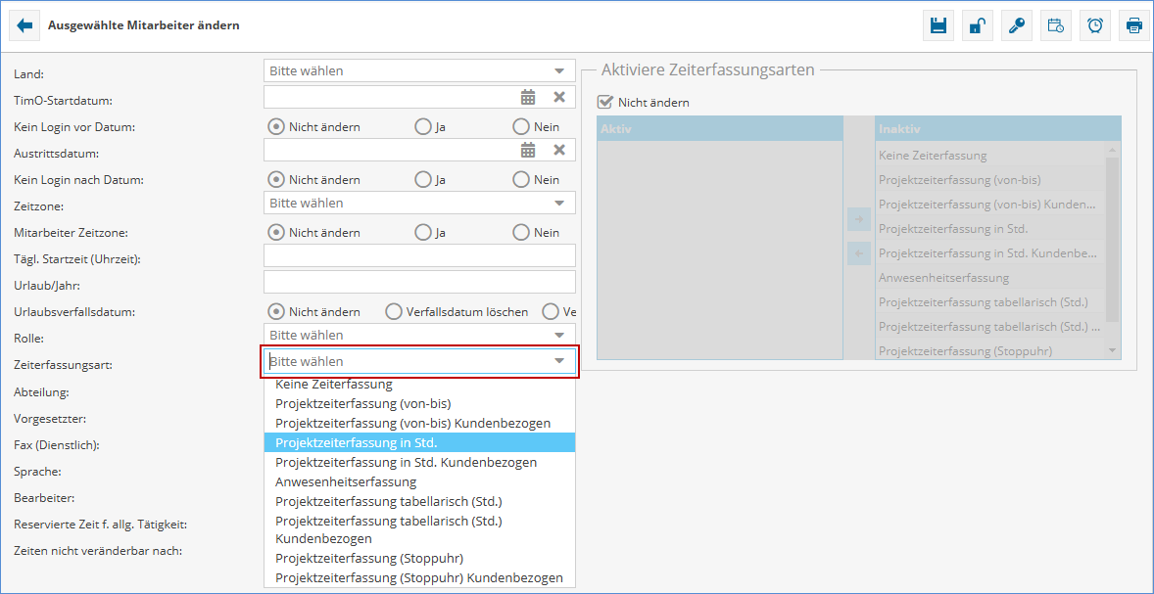The height and width of the screenshot is (594, 1154).
Task: Choose Anwesenheitserfassung in the dropdown list
Action: (x=346, y=481)
